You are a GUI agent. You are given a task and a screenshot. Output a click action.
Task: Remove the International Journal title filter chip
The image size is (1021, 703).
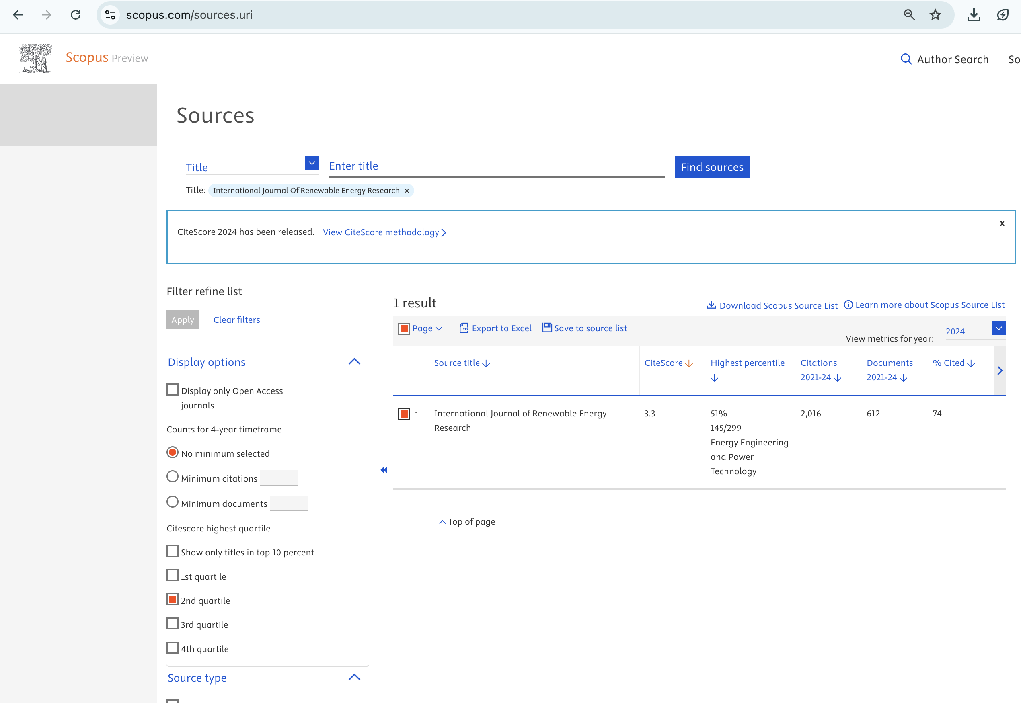coord(407,191)
